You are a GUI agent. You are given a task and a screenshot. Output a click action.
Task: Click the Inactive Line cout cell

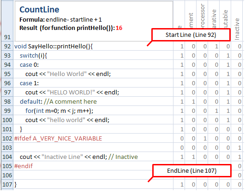click(93, 157)
